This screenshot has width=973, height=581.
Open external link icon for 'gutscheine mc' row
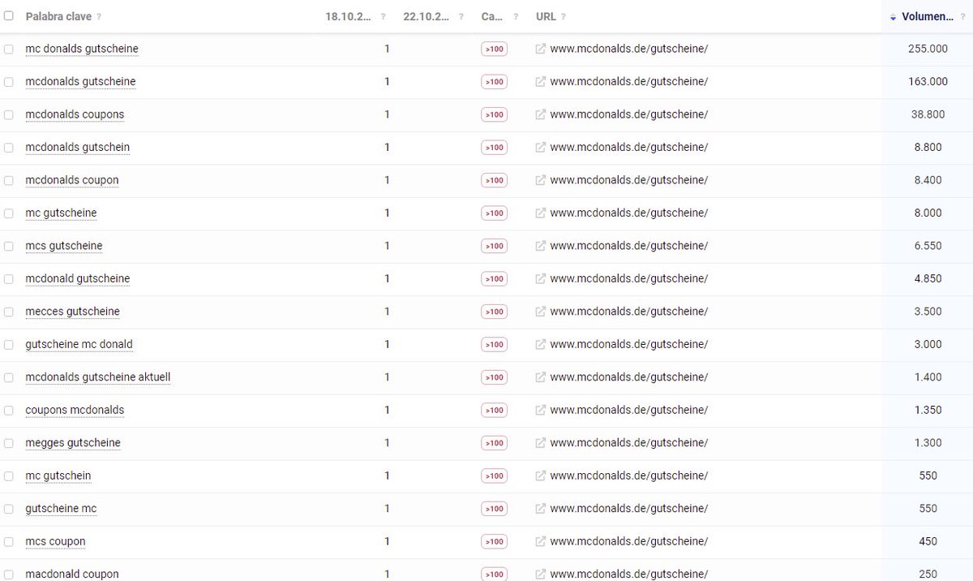click(541, 509)
